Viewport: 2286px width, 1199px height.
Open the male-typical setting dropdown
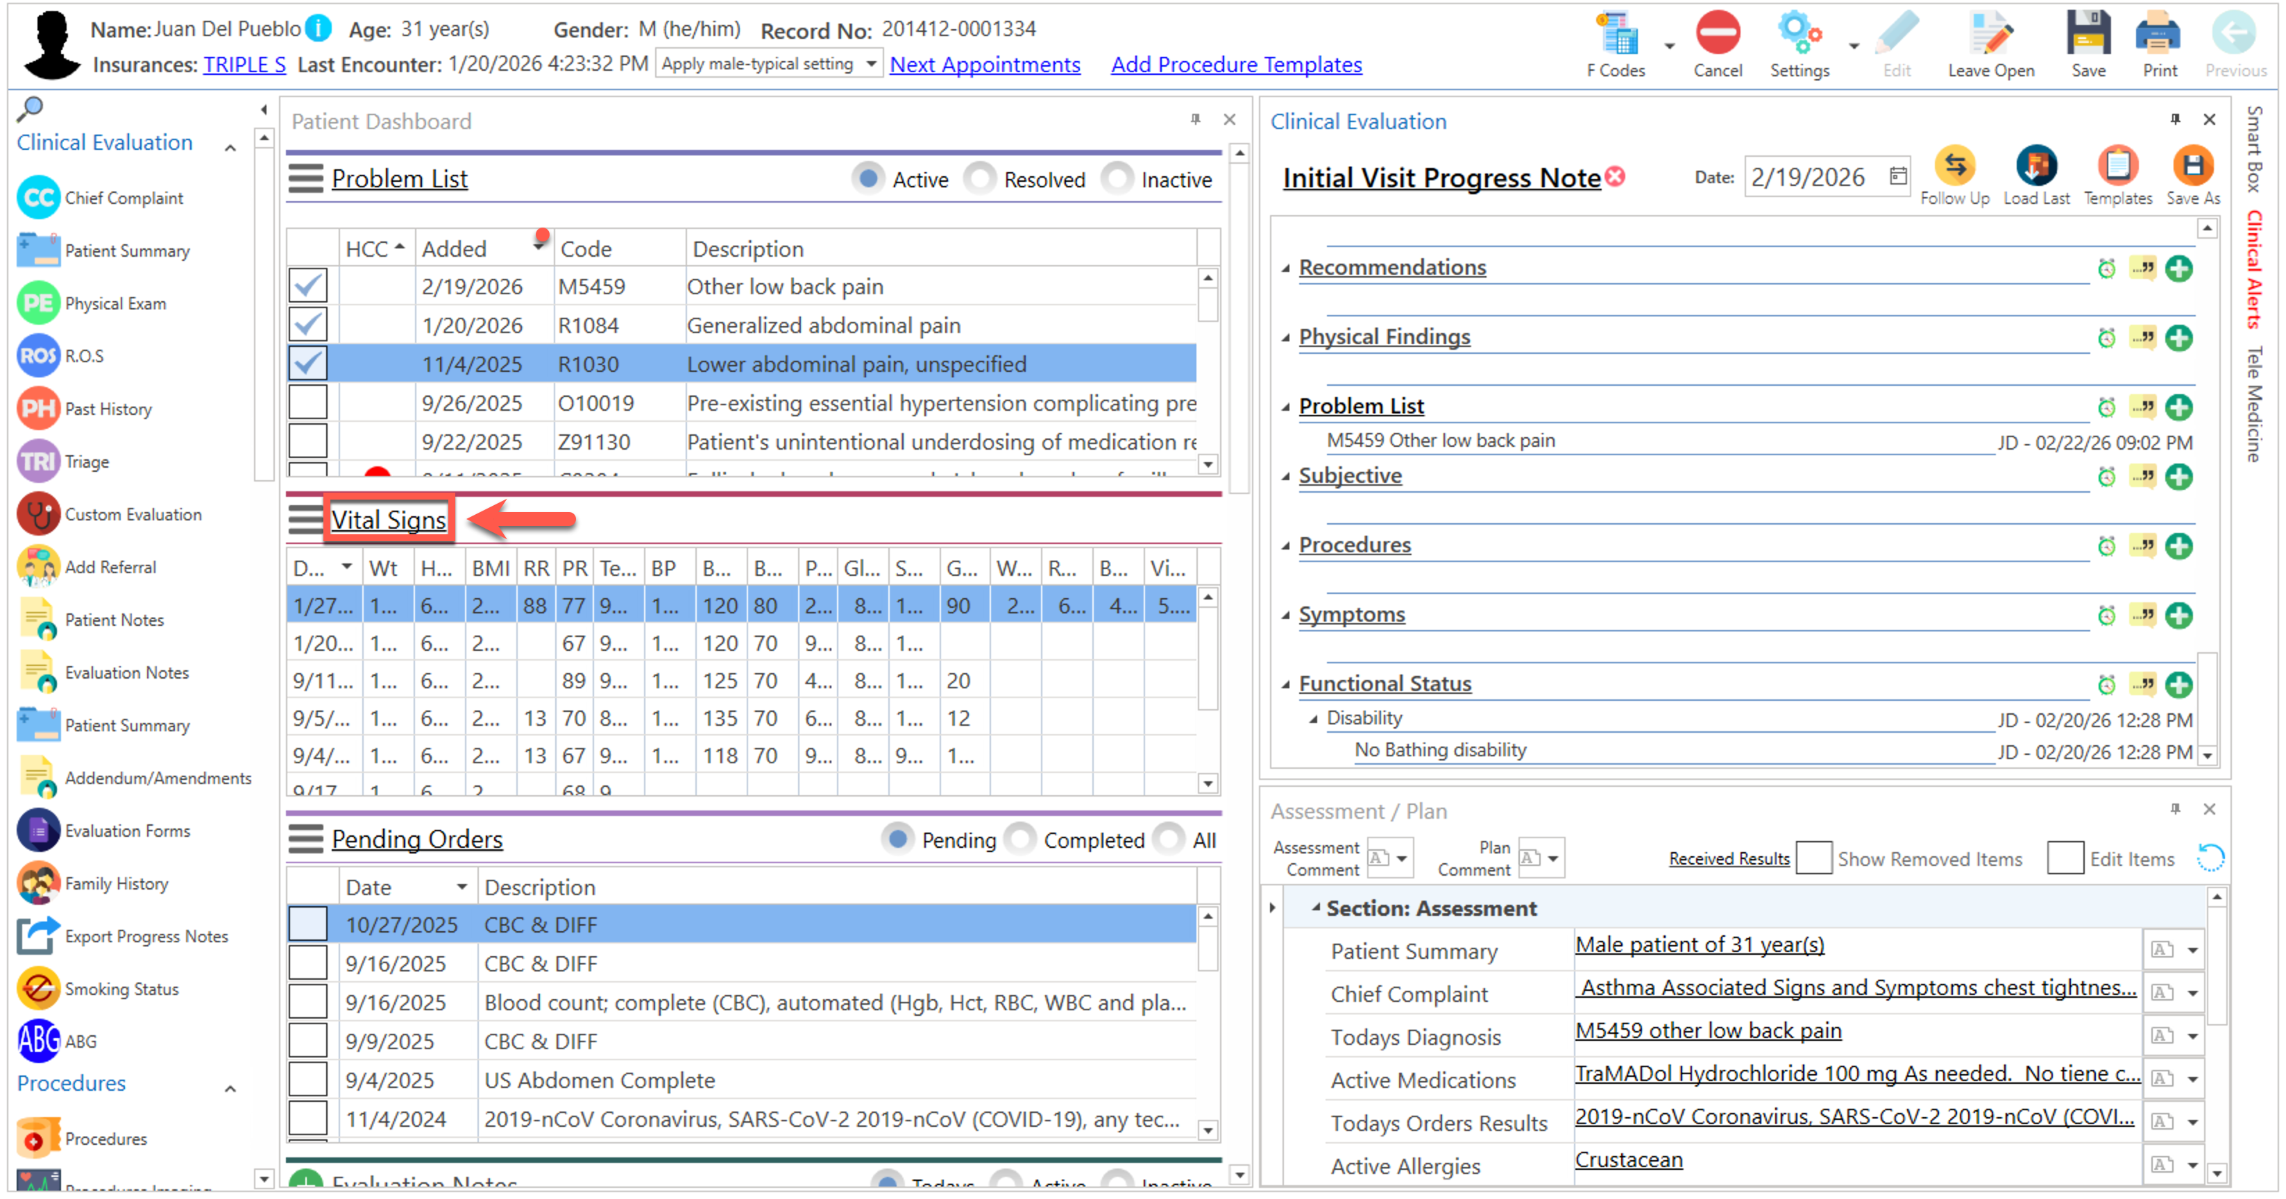870,64
